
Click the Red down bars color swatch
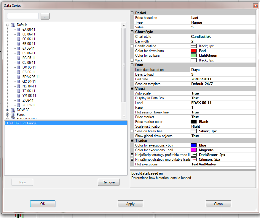[194, 51]
